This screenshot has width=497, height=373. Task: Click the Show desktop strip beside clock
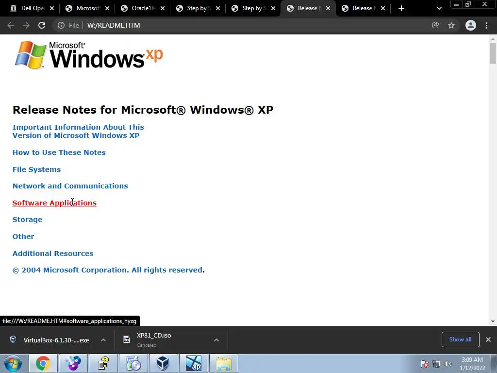[x=494, y=363]
